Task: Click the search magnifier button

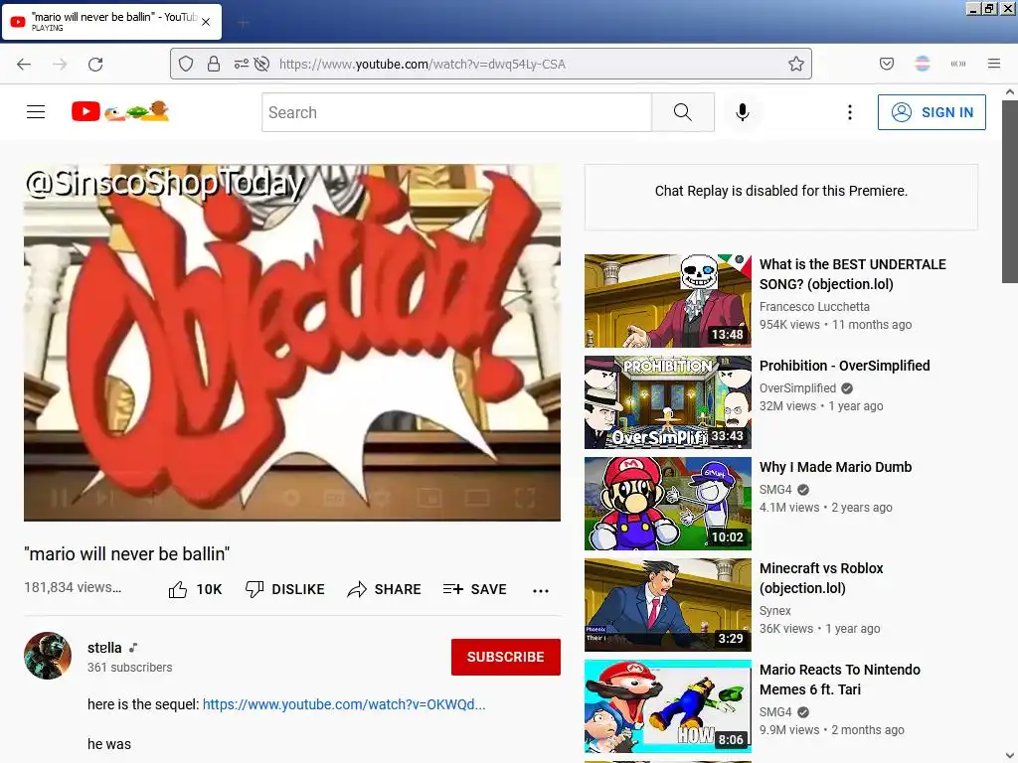Action: coord(682,112)
